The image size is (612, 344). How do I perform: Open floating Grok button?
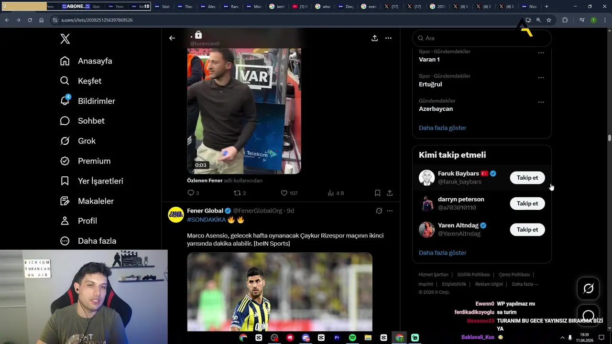coord(589,289)
